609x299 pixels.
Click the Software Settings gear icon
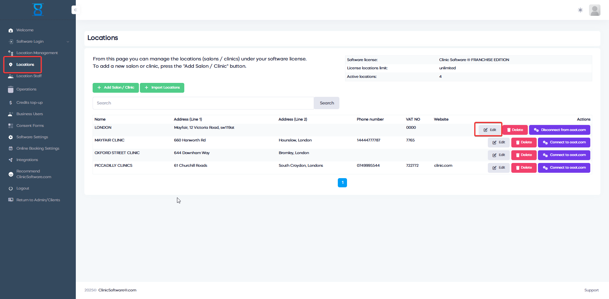tap(10, 137)
